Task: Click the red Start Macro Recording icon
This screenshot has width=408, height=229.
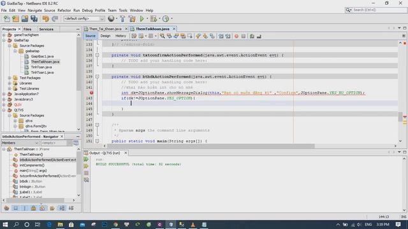Action: (x=237, y=36)
